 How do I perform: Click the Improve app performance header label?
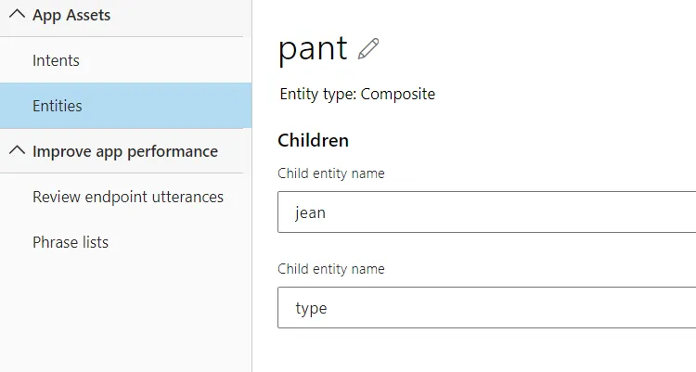(x=125, y=151)
